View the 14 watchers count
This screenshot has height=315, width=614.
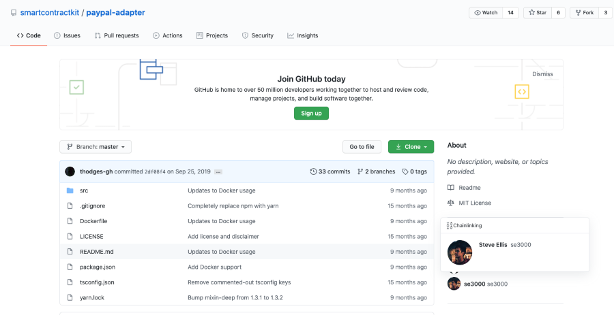[x=510, y=12]
